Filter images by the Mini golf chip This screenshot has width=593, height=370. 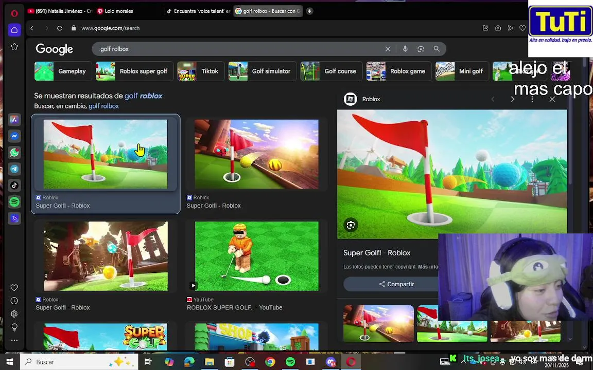point(462,71)
